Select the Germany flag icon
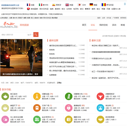The image size is (127, 127). click(91, 5)
